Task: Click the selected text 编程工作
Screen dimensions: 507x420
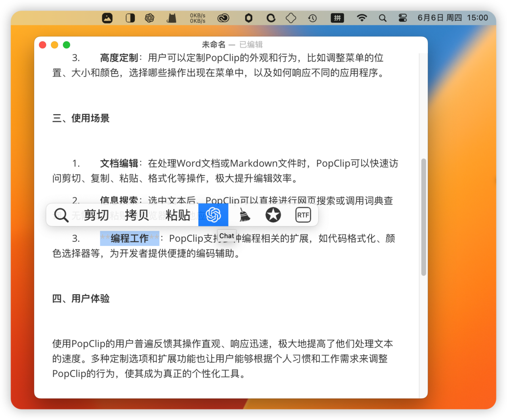Action: pyautogui.click(x=130, y=238)
